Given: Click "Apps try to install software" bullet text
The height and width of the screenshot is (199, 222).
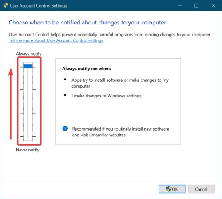Looking at the screenshot, I should [x=120, y=83].
